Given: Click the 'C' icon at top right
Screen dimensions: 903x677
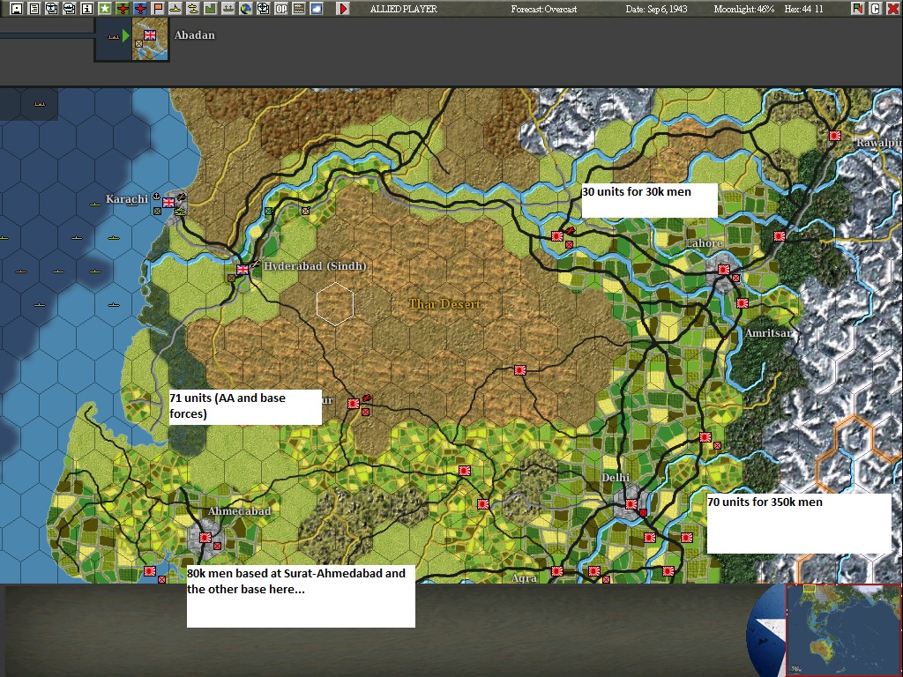Looking at the screenshot, I should coord(876,9).
